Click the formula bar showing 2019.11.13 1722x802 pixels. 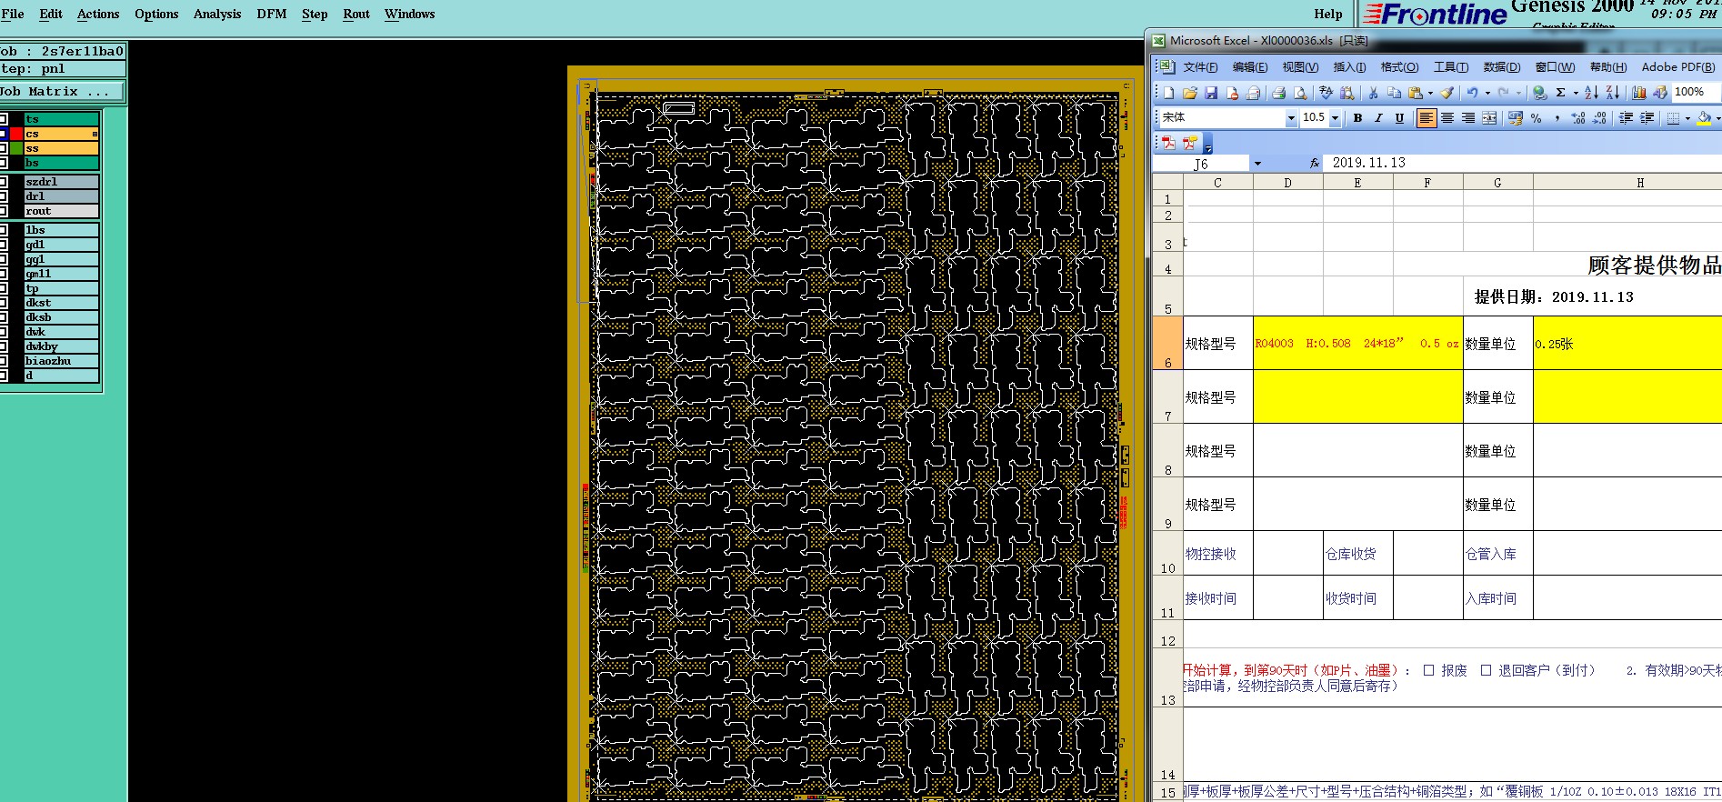click(x=1523, y=163)
